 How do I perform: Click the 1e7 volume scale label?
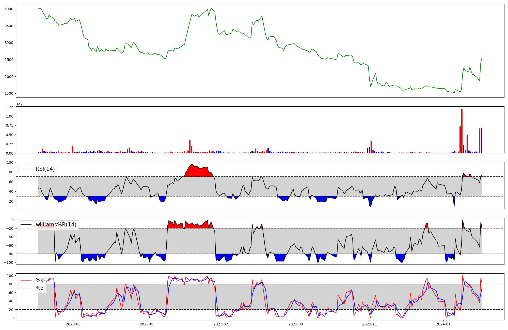coord(19,104)
